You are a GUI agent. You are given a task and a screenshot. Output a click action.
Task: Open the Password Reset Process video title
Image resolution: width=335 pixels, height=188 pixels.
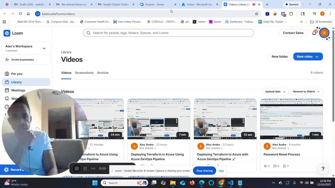point(282,154)
